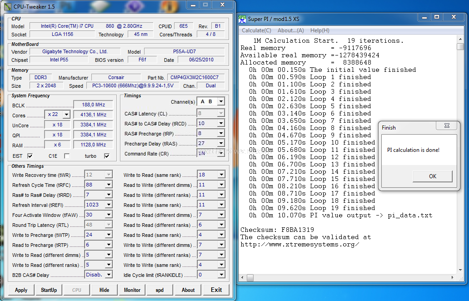Open B2B CAS# Delay dropdown
Screen dimensions: 469x301
(x=109, y=274)
